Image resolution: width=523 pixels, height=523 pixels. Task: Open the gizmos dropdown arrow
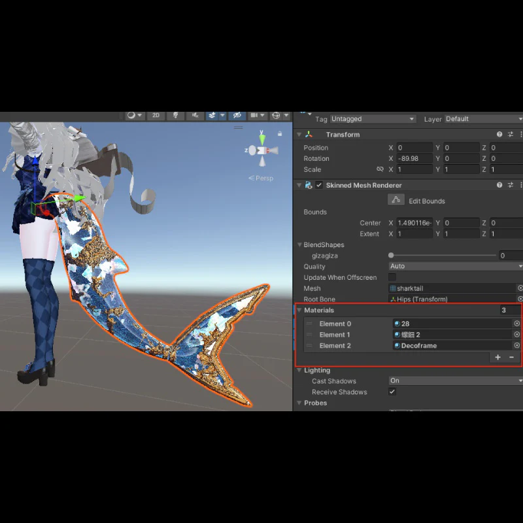[x=286, y=116]
